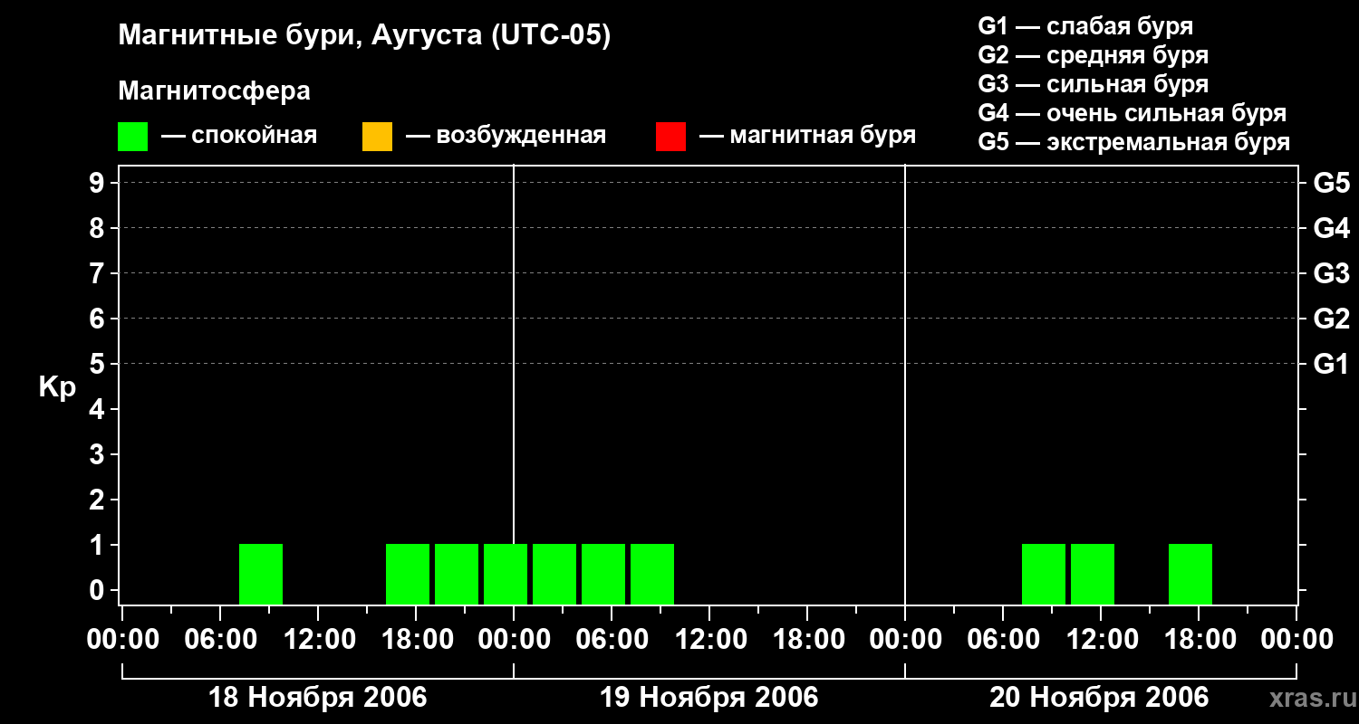Click 'G4 — очень сильная буря' description

pyautogui.click(x=1132, y=113)
